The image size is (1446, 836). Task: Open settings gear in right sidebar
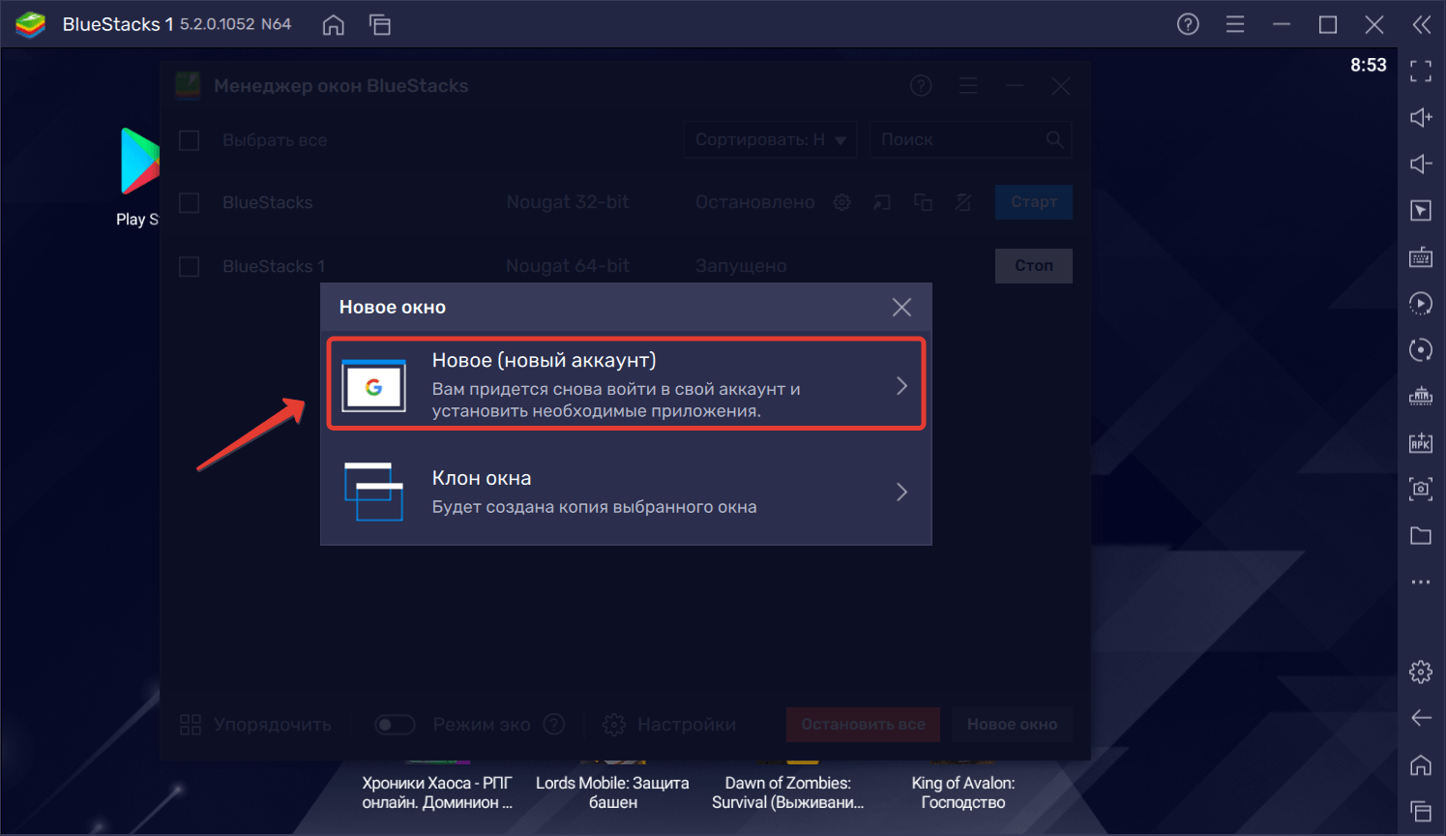click(x=1421, y=672)
